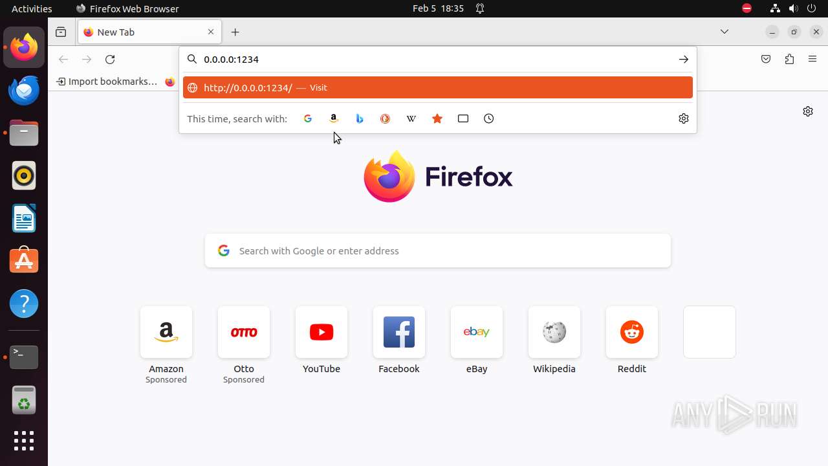
Task: Close the New Tab tab
Action: pos(211,32)
